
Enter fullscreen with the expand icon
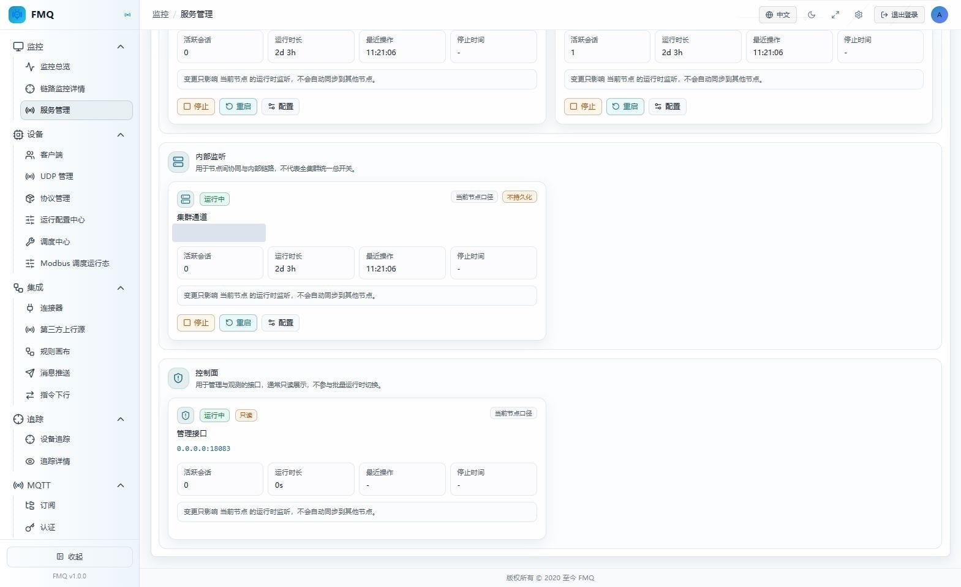(835, 15)
